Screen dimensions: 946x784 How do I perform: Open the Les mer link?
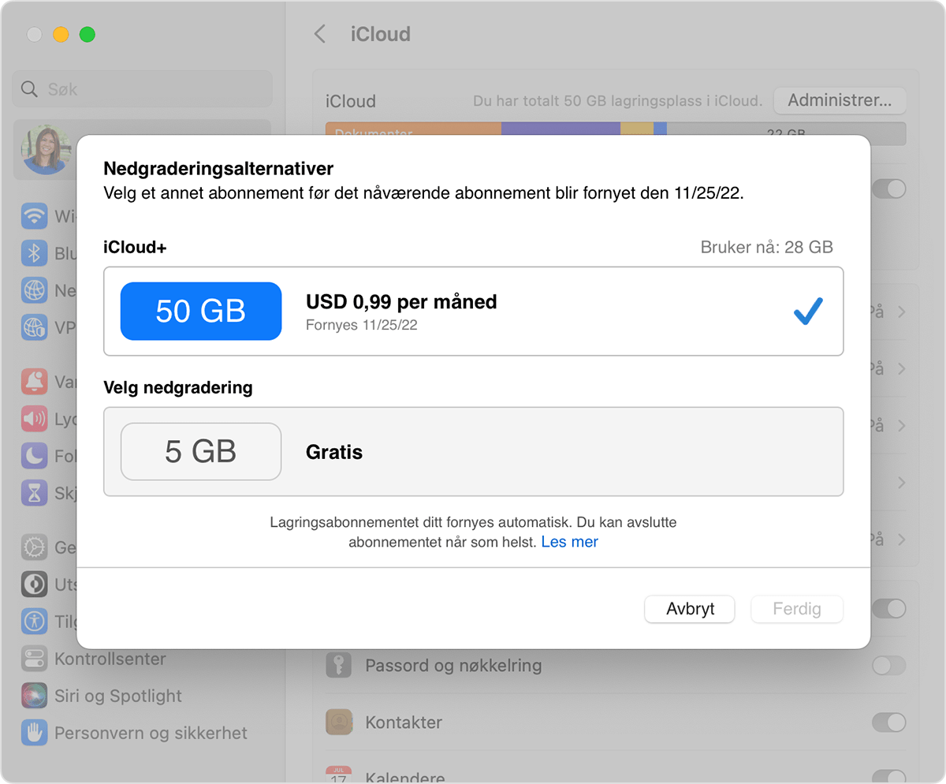pyautogui.click(x=569, y=542)
